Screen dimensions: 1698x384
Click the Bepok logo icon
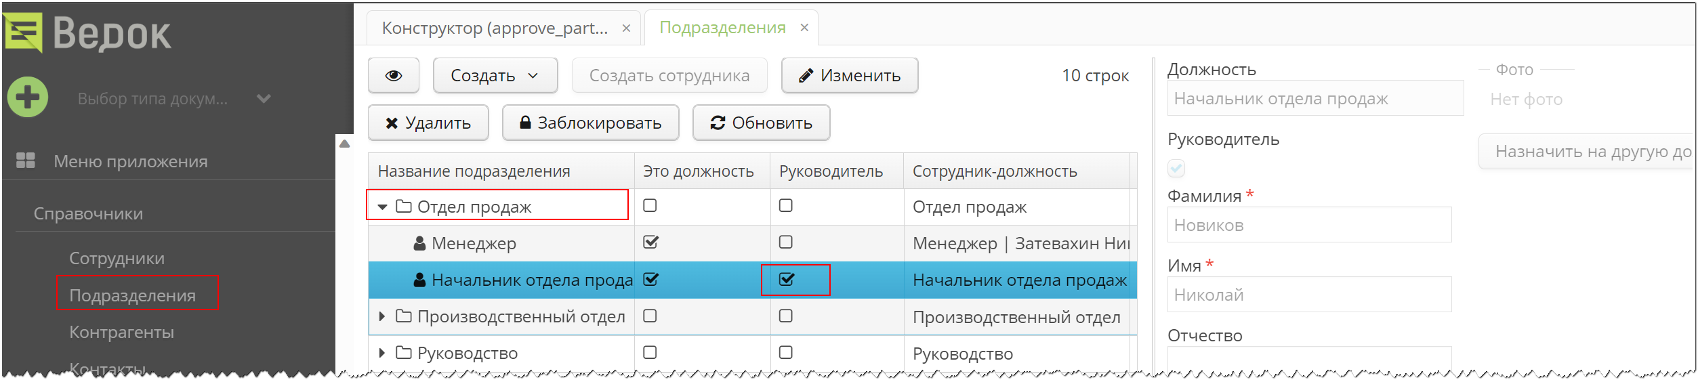pyautogui.click(x=23, y=33)
